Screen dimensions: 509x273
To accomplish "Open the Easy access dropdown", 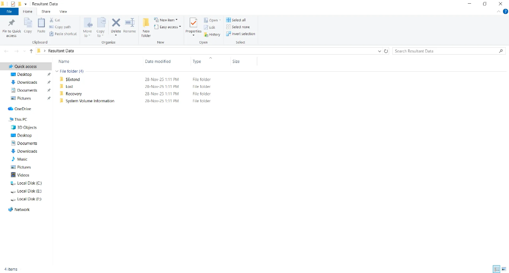I will (x=168, y=27).
